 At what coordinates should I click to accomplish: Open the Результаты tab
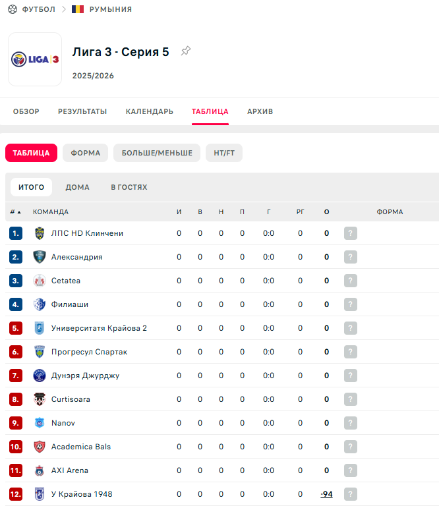[x=82, y=111]
